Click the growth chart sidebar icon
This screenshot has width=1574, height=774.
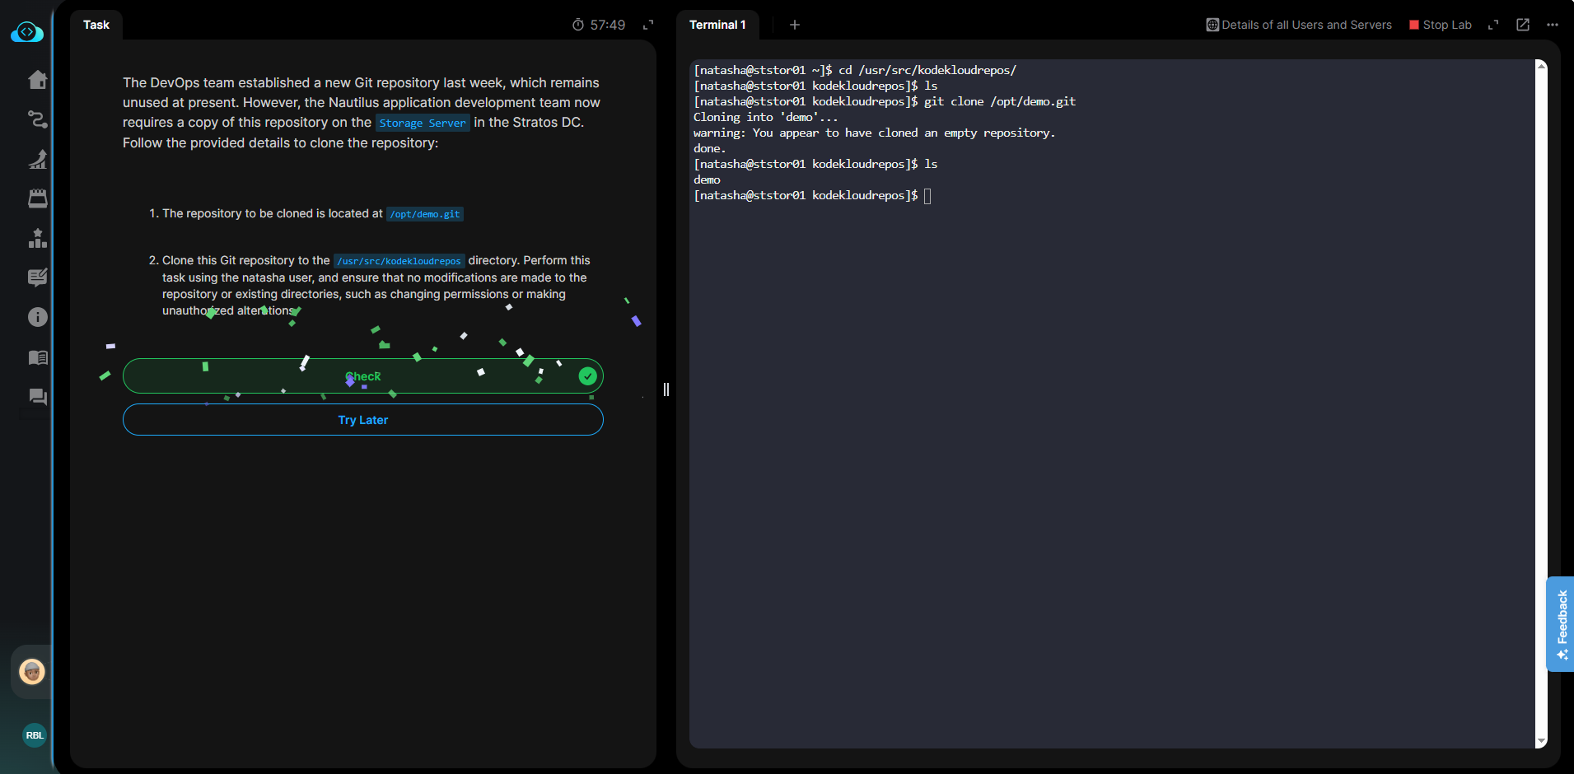click(x=38, y=159)
